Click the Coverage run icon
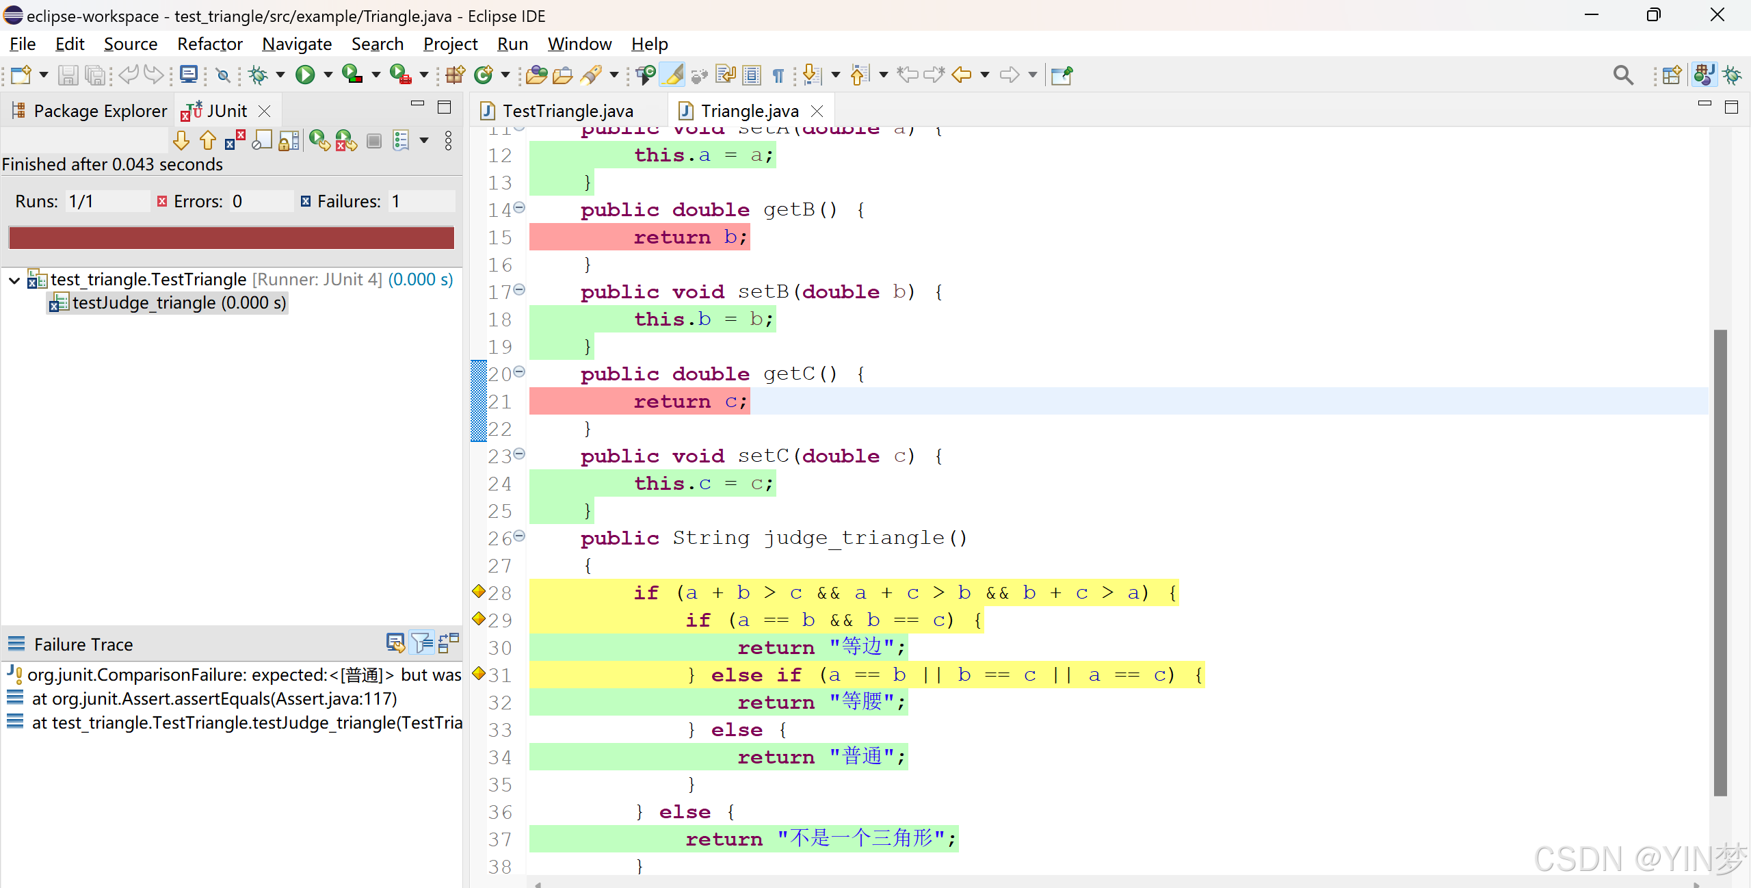The height and width of the screenshot is (888, 1751). tap(352, 75)
